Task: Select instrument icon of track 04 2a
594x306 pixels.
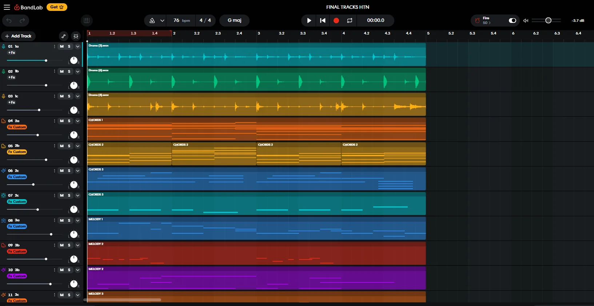Action: pyautogui.click(x=4, y=121)
